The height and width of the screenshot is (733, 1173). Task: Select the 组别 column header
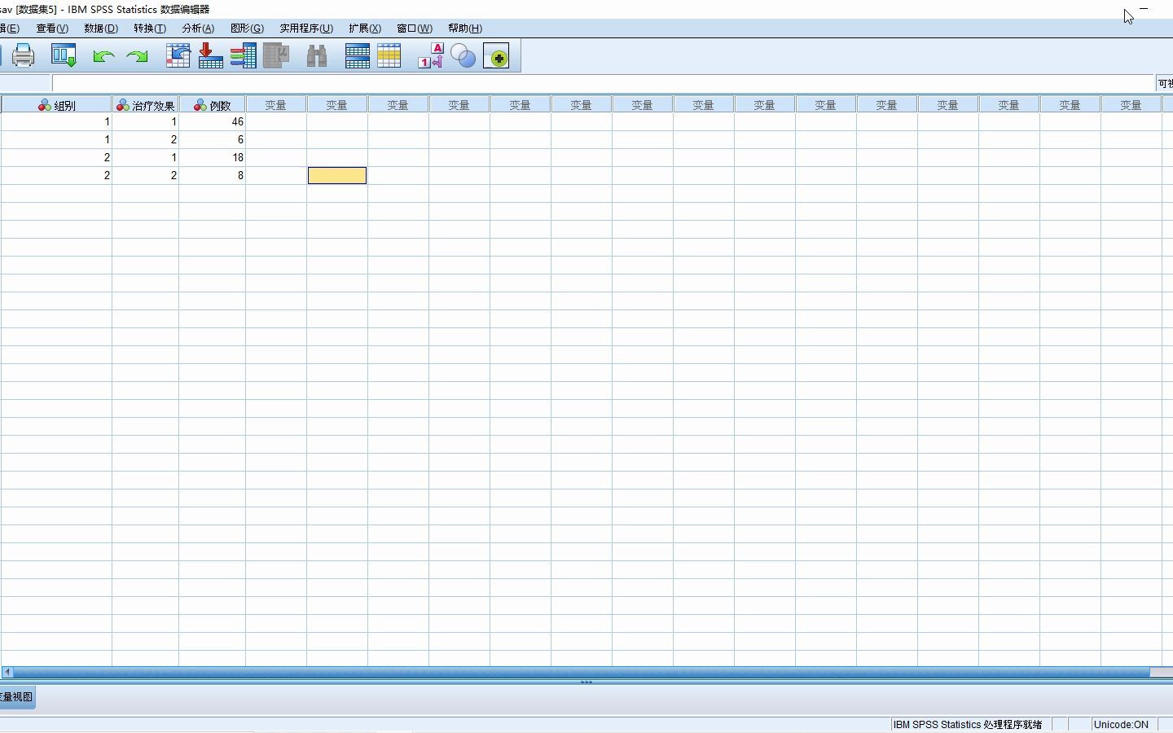coord(56,105)
